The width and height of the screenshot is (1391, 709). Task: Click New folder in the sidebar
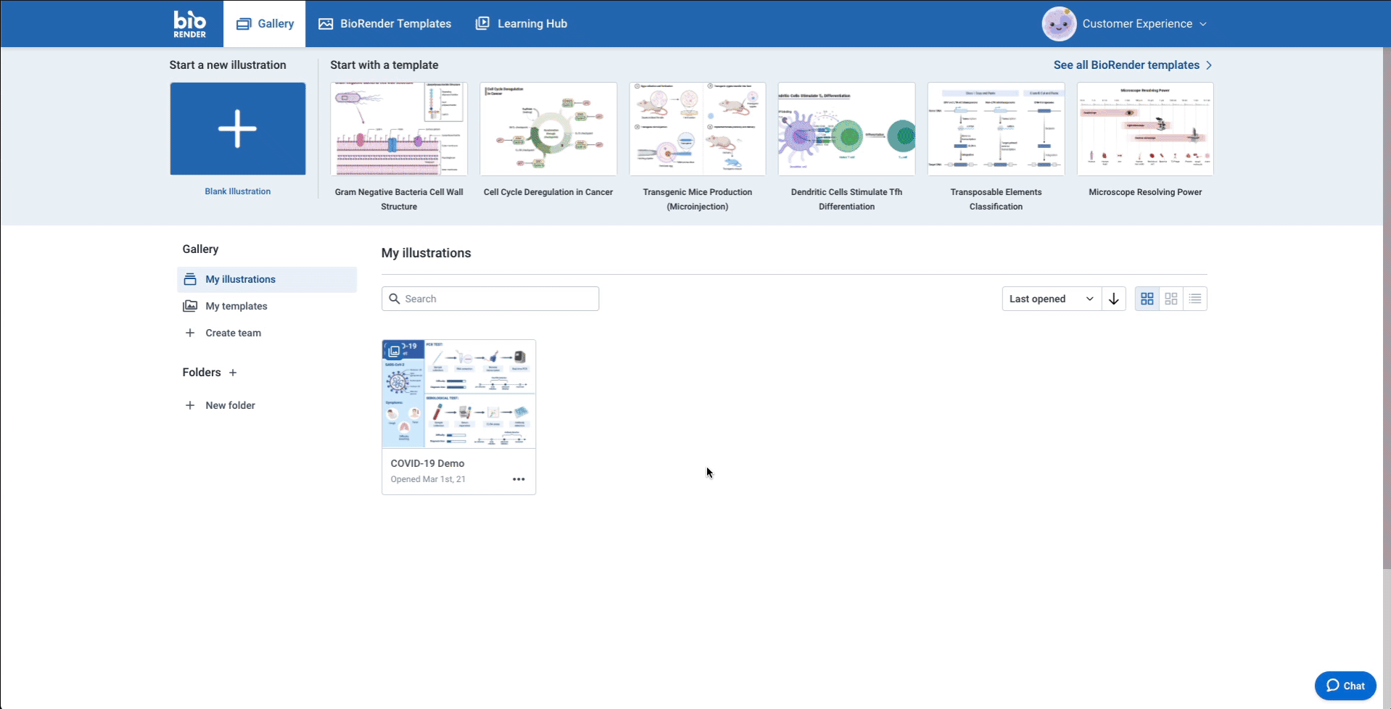pyautogui.click(x=230, y=405)
